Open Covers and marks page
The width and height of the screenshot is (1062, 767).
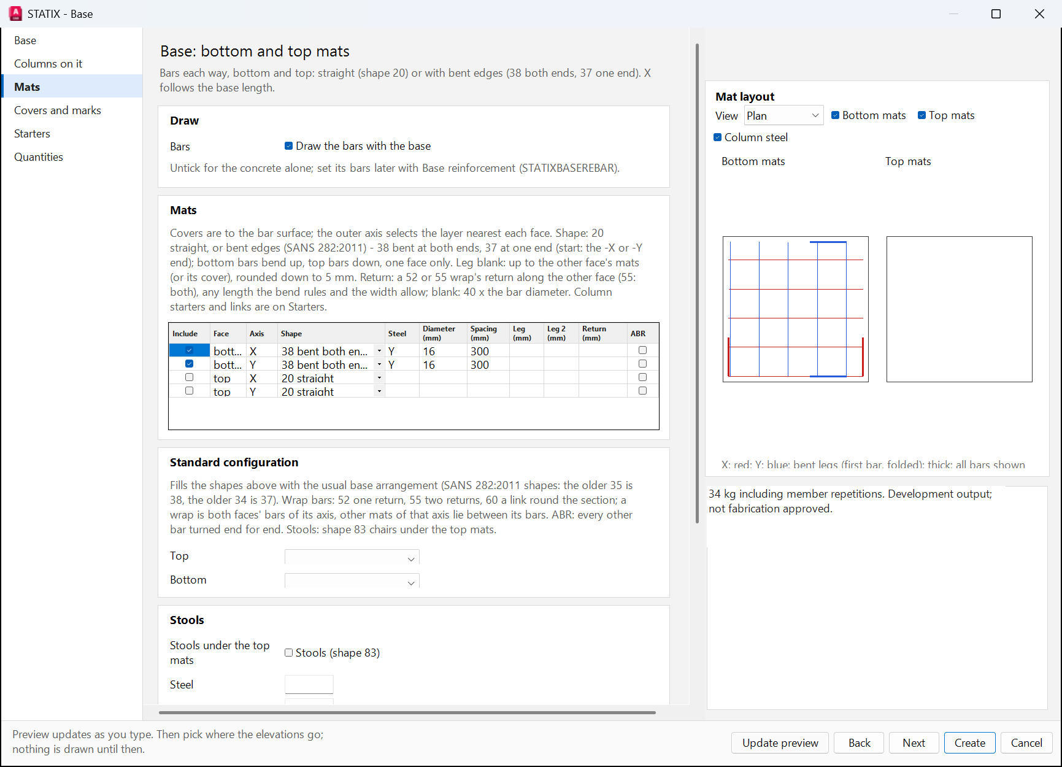point(72,110)
